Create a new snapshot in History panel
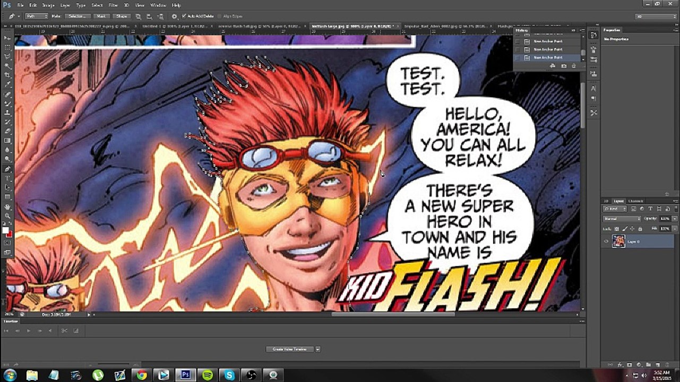Screen dimensions: 680x382 click(x=564, y=66)
